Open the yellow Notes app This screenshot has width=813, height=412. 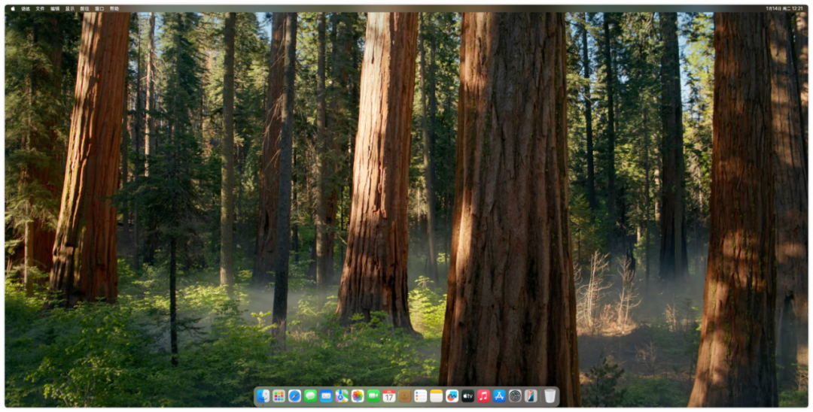click(x=436, y=395)
